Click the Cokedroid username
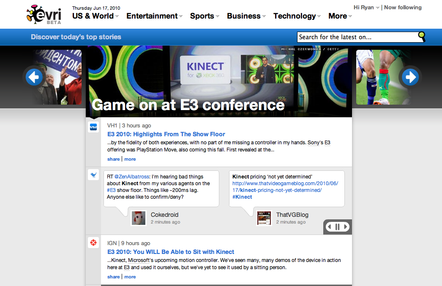 click(x=164, y=215)
